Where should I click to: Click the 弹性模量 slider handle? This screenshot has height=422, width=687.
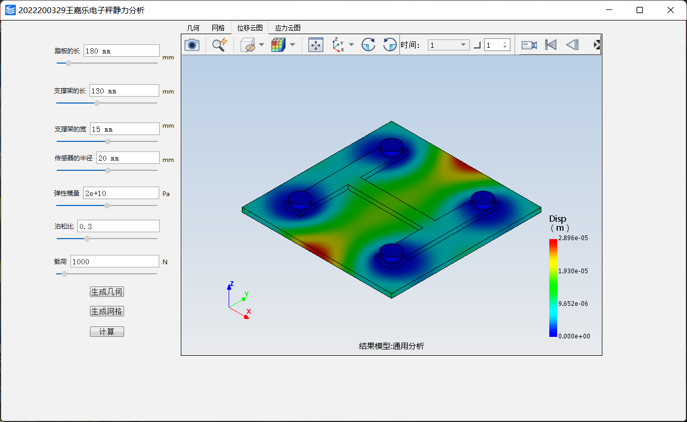(x=107, y=205)
